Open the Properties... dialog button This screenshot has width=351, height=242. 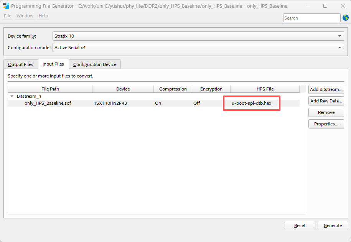click(326, 124)
